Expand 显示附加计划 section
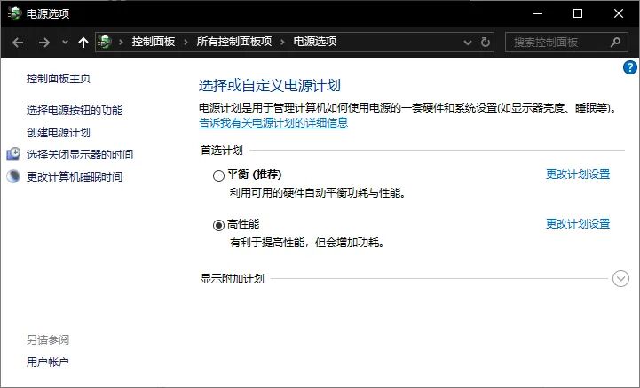 coord(620,279)
